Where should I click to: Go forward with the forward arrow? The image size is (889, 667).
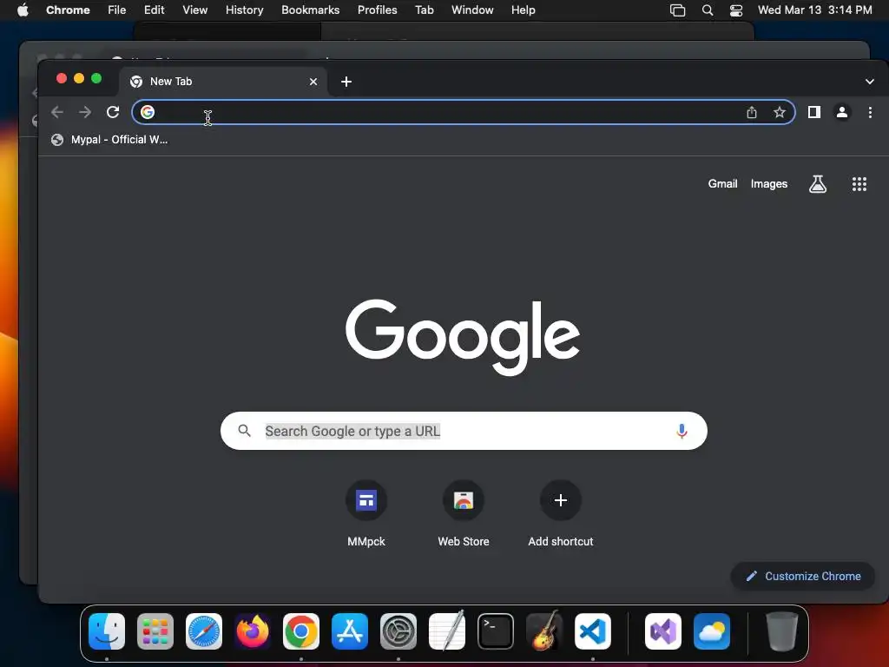(85, 112)
